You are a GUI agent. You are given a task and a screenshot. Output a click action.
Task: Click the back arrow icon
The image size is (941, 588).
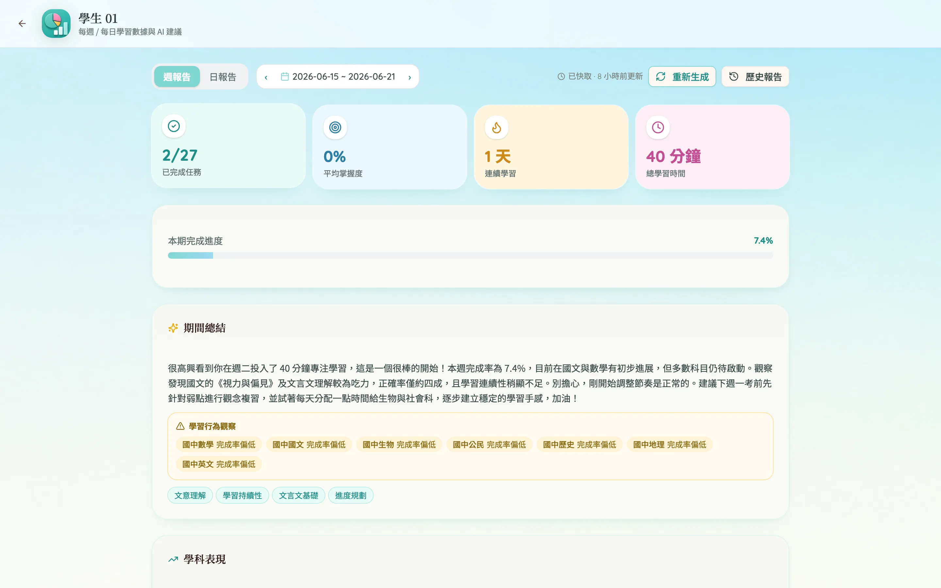[x=22, y=24]
